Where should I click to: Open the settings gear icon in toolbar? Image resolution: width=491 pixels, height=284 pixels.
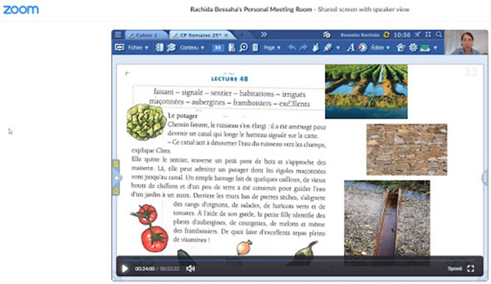[x=413, y=48]
